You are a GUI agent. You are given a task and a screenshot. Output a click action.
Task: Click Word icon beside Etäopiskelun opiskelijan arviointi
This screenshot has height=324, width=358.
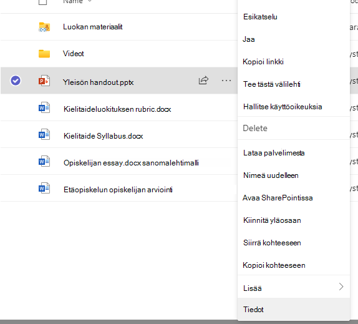(x=44, y=189)
